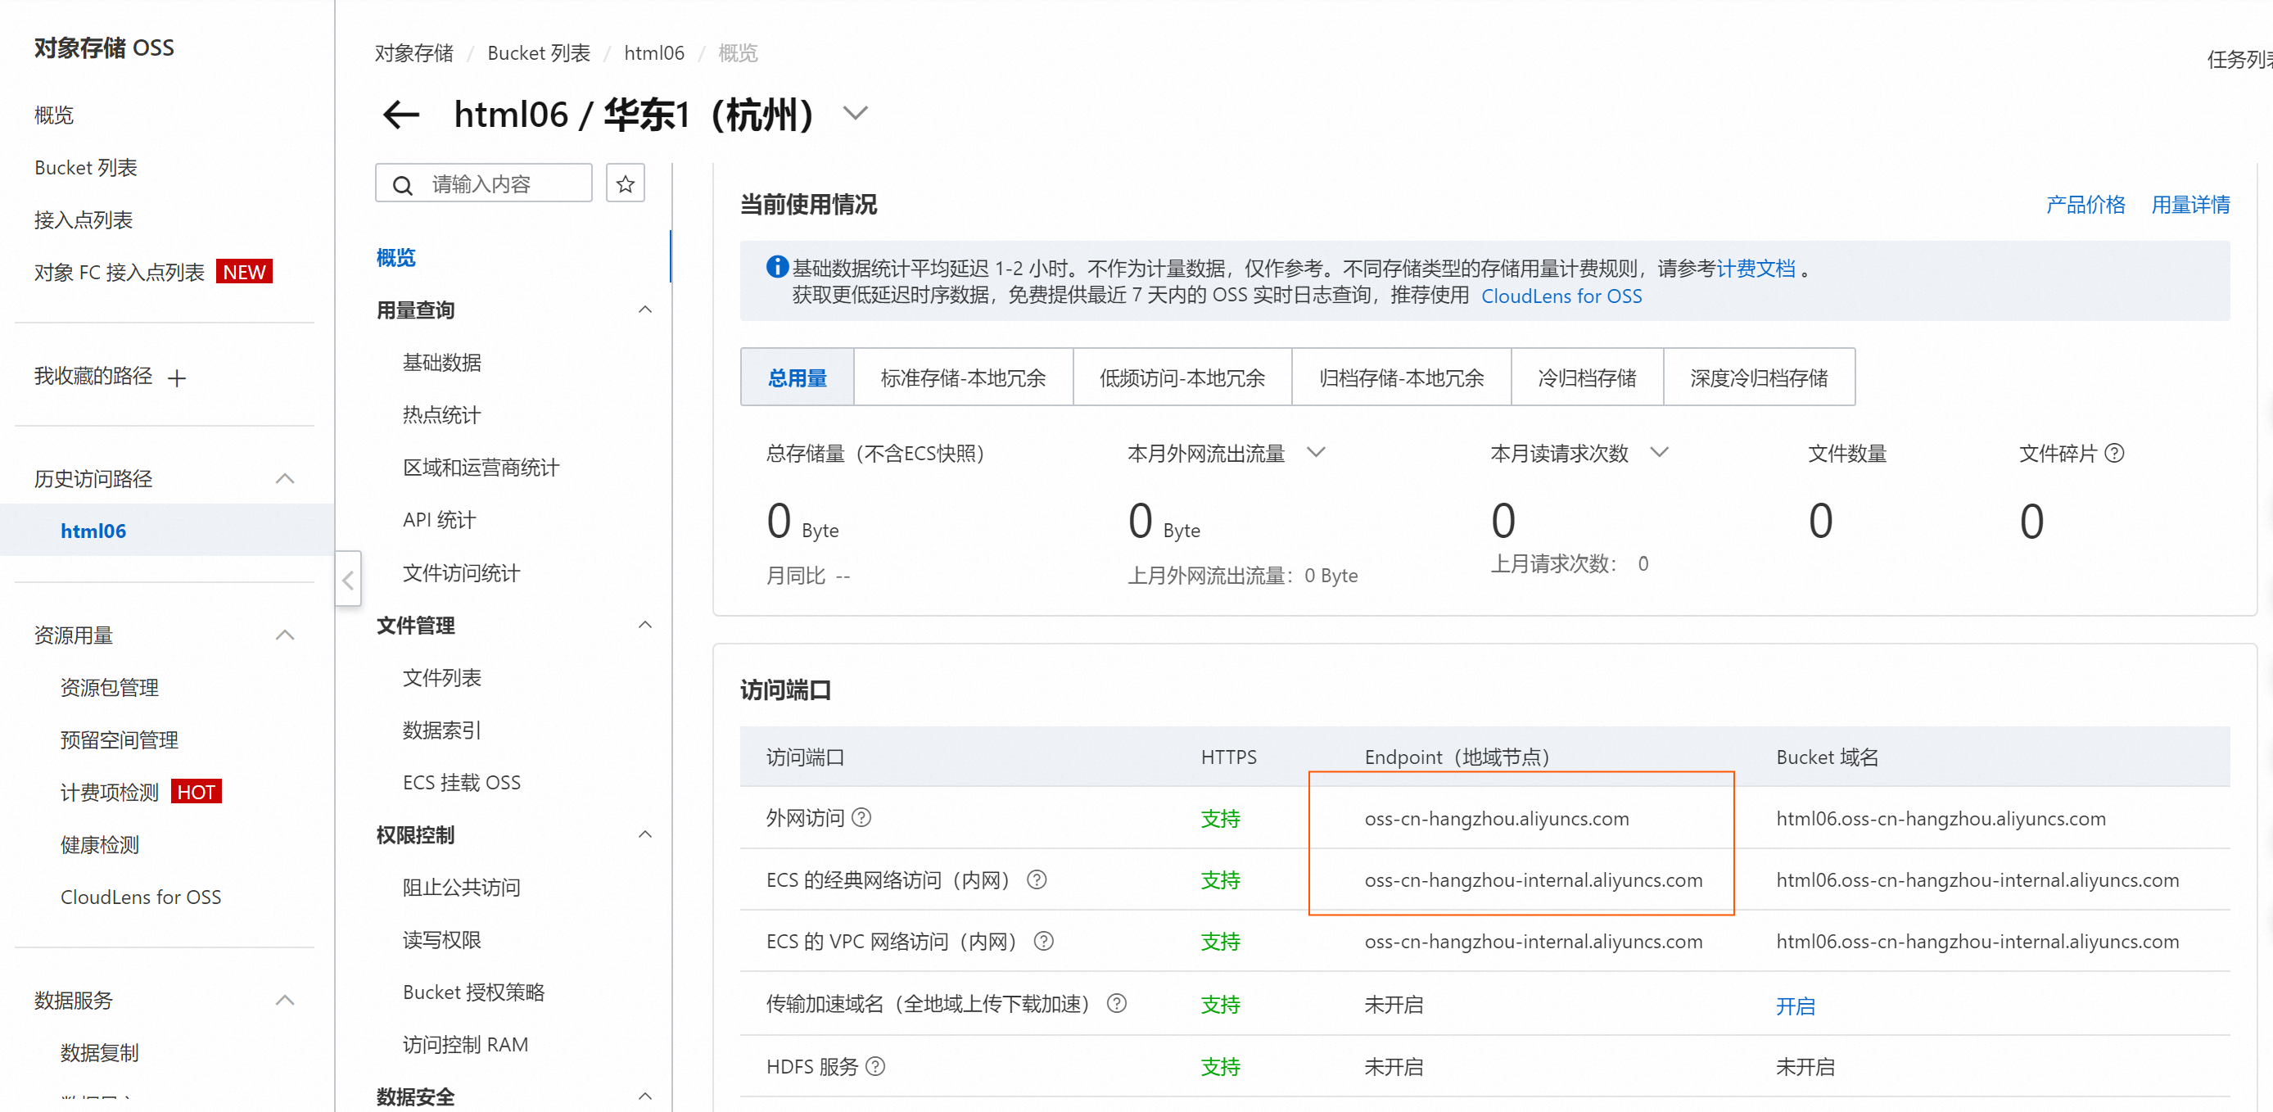This screenshot has height=1112, width=2273.
Task: Click help icon beside HDFS 服务
Action: click(x=875, y=1066)
